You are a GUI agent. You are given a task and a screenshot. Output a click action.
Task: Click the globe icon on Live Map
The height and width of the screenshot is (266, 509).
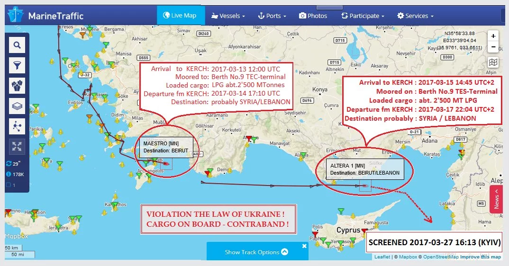click(166, 15)
